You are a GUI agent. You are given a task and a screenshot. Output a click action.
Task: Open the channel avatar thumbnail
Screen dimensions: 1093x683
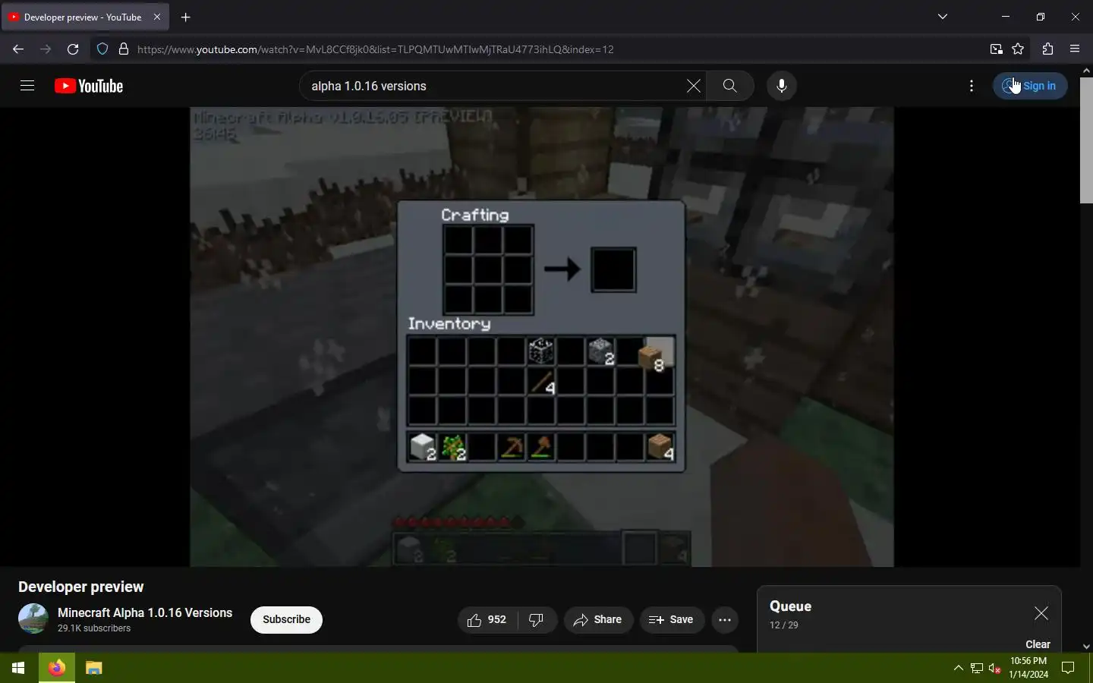[33, 618]
